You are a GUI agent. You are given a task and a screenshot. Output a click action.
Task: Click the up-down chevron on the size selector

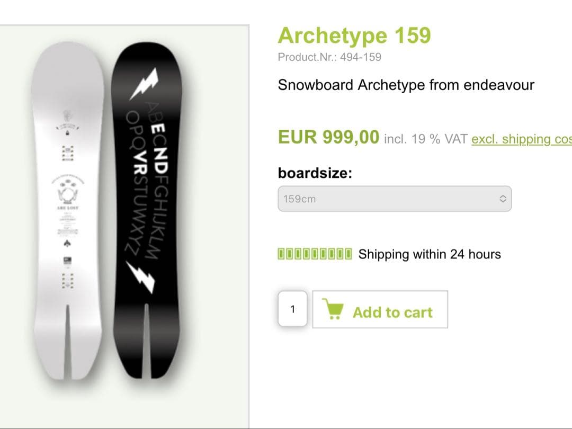(503, 199)
